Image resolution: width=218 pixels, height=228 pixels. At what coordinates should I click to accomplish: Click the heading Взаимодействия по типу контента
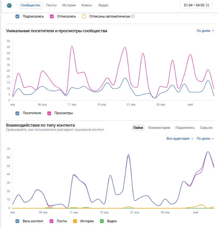tap(40, 125)
